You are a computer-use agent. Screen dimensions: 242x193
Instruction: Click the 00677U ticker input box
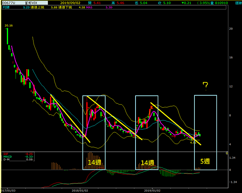point(25,3)
